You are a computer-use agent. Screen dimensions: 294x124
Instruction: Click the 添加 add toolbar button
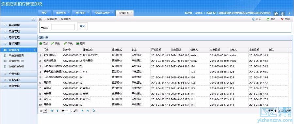pyautogui.click(x=43, y=44)
